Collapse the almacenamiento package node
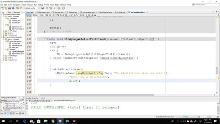The image size is (220, 124). click(x=6, y=41)
